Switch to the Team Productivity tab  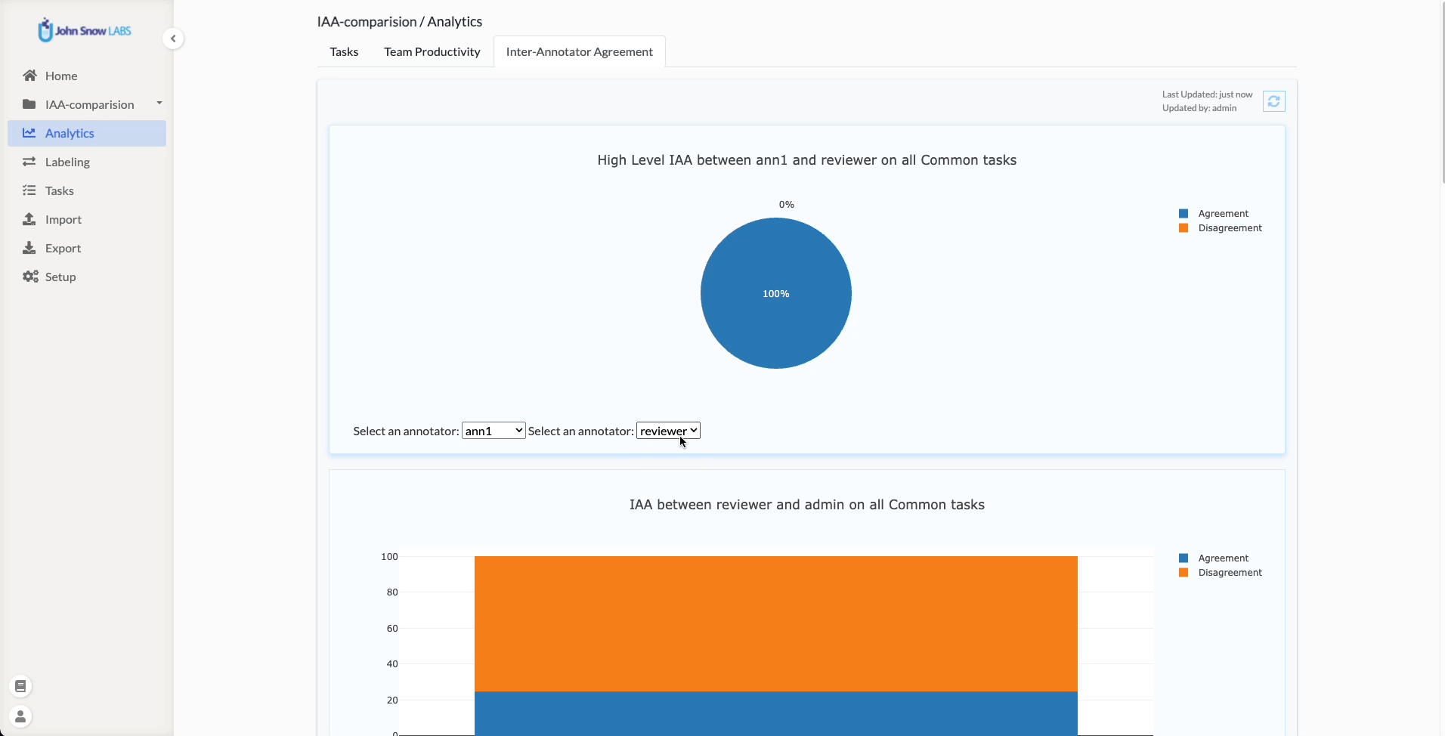(x=432, y=51)
